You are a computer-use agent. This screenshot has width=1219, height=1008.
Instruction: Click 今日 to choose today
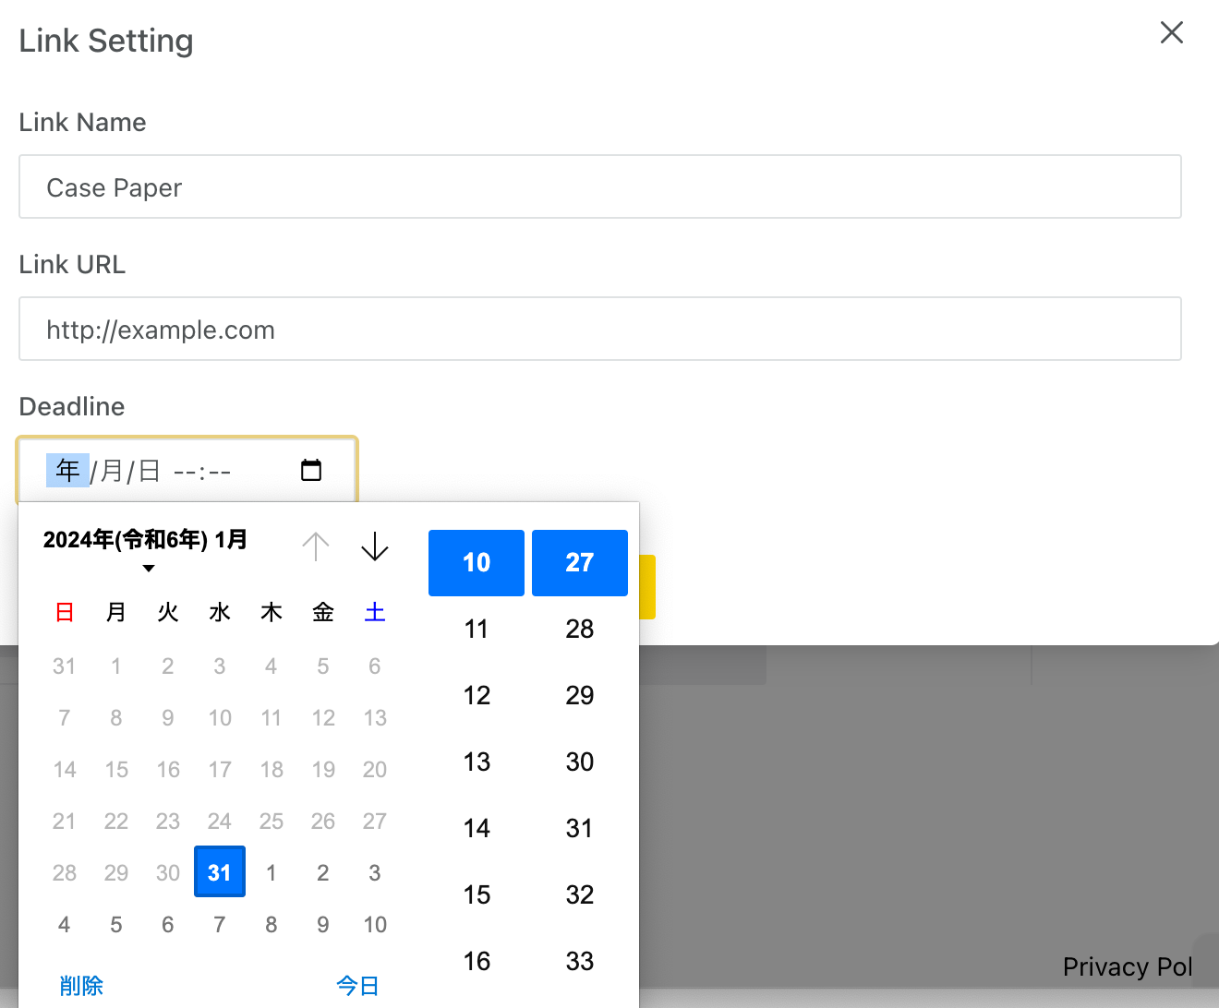[357, 986]
